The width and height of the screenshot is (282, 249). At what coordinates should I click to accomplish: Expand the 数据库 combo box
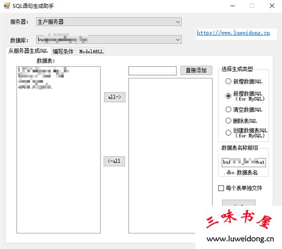coord(108,40)
